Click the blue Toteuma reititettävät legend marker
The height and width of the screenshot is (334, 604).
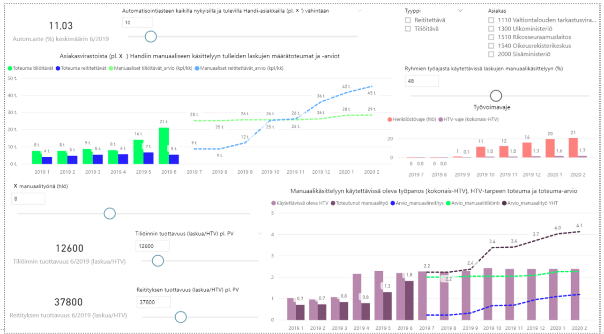(58, 68)
